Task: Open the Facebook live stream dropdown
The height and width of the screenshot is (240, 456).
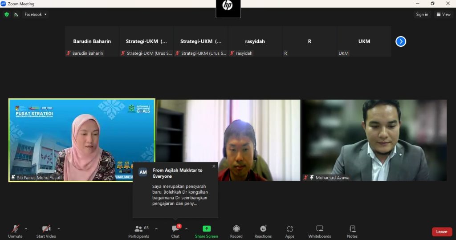Action: tap(36, 14)
